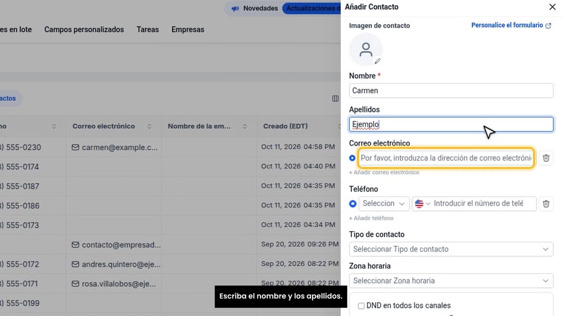Sort by Nombre de la empresa column arrows
The image size is (562, 316).
tap(244, 126)
